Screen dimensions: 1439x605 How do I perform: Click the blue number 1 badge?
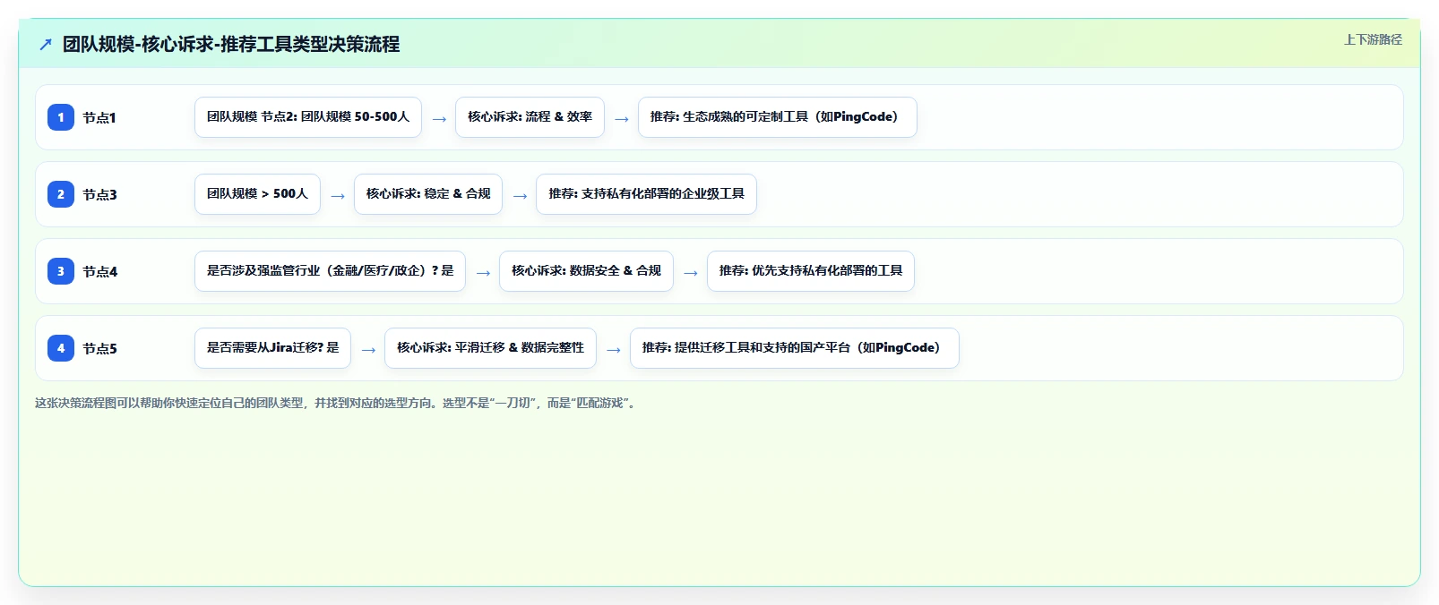point(61,117)
